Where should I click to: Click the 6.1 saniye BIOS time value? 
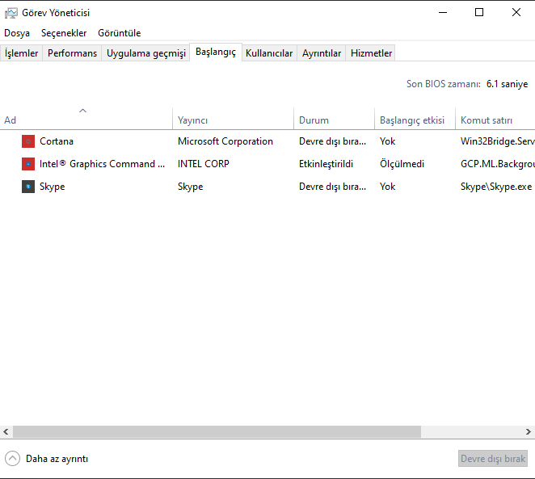pos(507,84)
